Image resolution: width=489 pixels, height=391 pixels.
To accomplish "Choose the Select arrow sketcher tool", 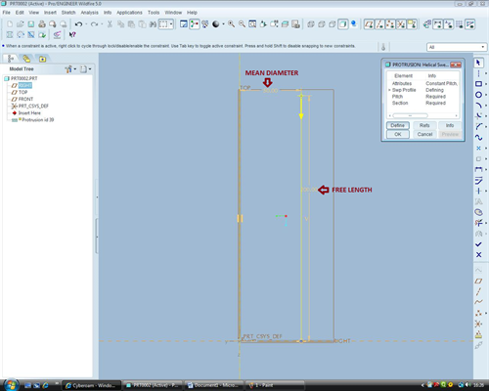I will pos(478,63).
